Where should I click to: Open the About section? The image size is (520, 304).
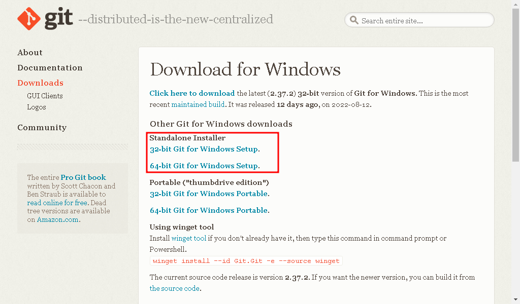(30, 53)
